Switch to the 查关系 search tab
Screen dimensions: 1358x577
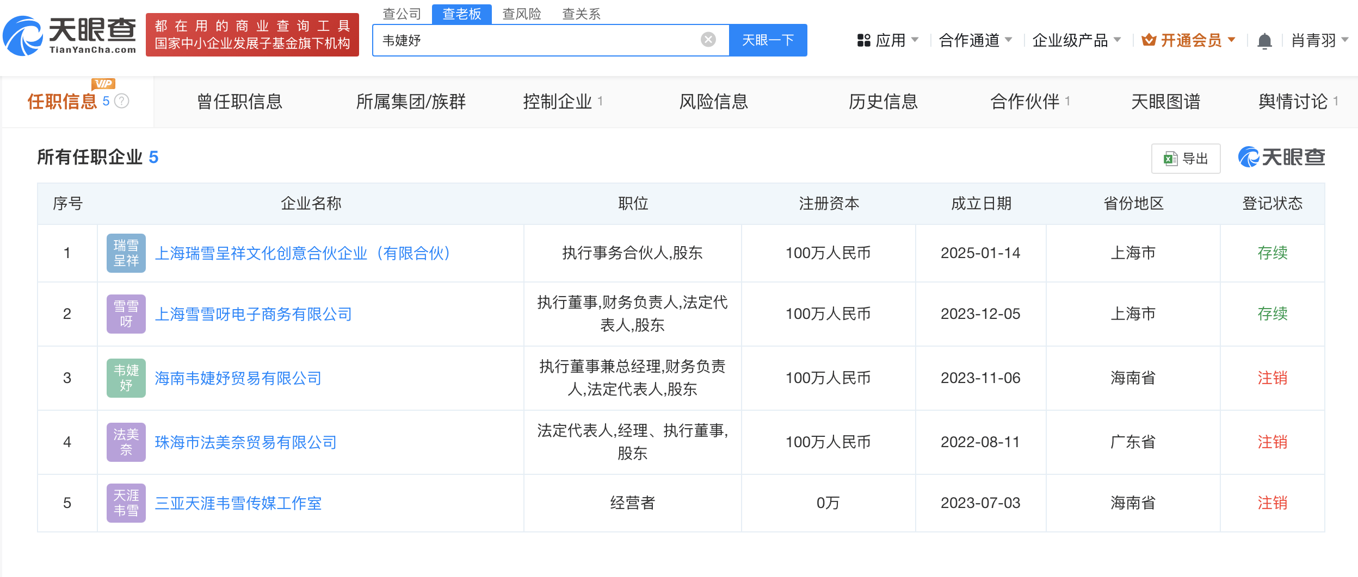tap(582, 14)
